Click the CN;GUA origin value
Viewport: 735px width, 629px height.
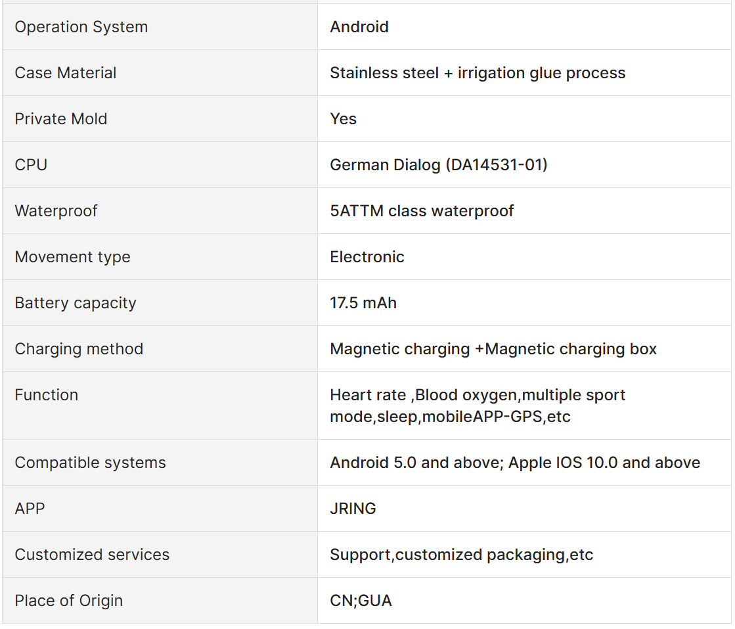(x=361, y=600)
